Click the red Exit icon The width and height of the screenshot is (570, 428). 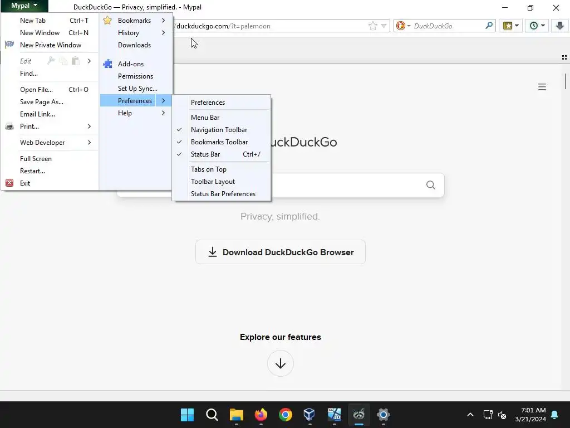click(x=9, y=183)
